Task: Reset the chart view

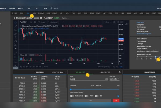Action: 83,60
